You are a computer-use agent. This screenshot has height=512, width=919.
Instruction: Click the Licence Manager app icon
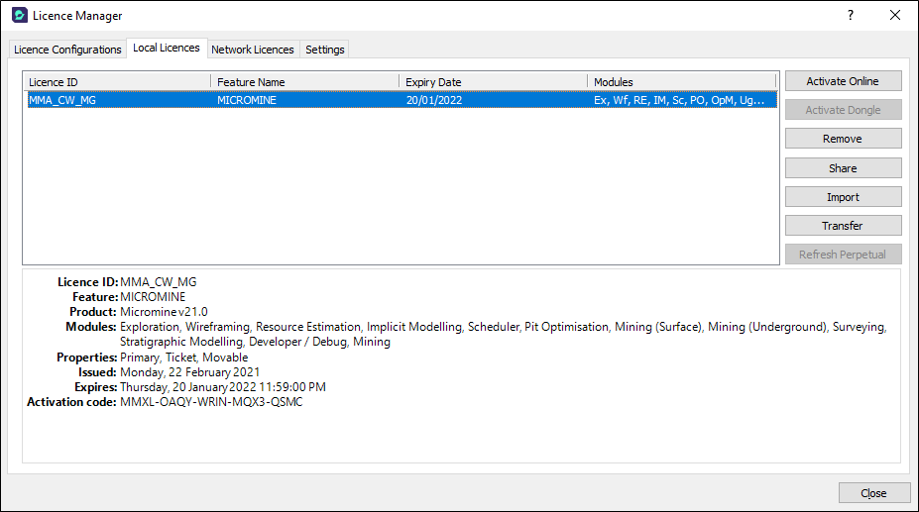20,15
